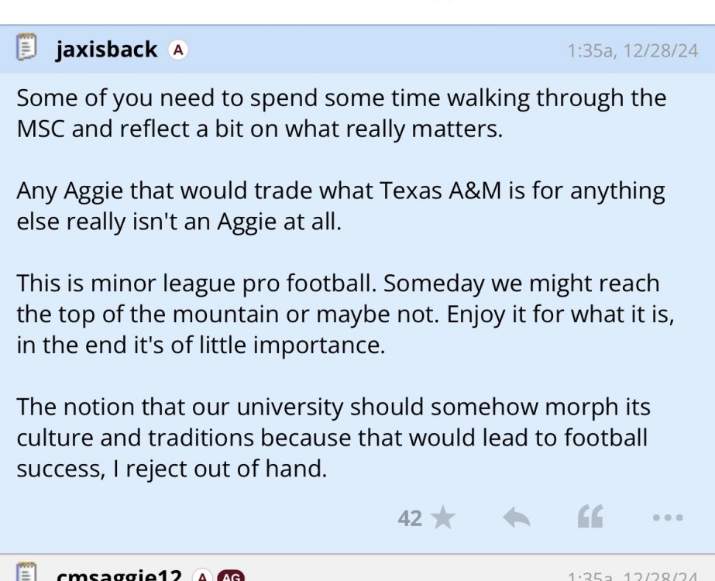Click the circled A badge next to cmsaggie12
715x581 pixels.
click(x=201, y=576)
